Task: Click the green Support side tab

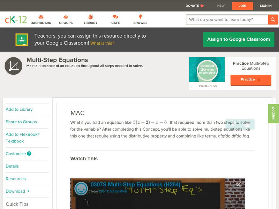Action: click(273, 114)
